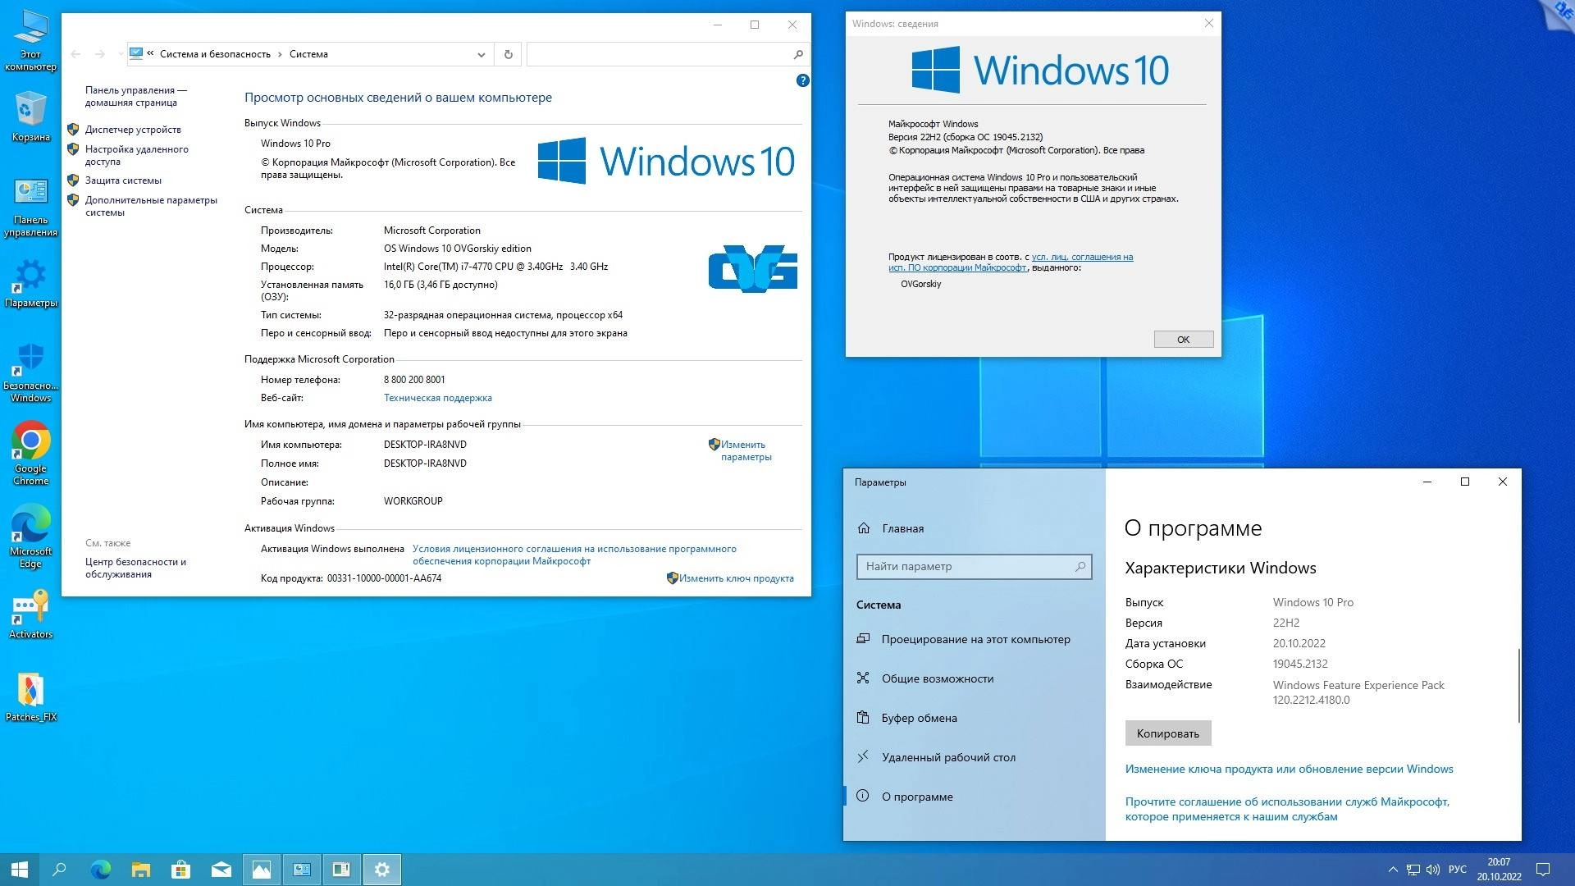Expand the address bar history dropdown
Viewport: 1575px width, 886px height.
pyautogui.click(x=481, y=54)
